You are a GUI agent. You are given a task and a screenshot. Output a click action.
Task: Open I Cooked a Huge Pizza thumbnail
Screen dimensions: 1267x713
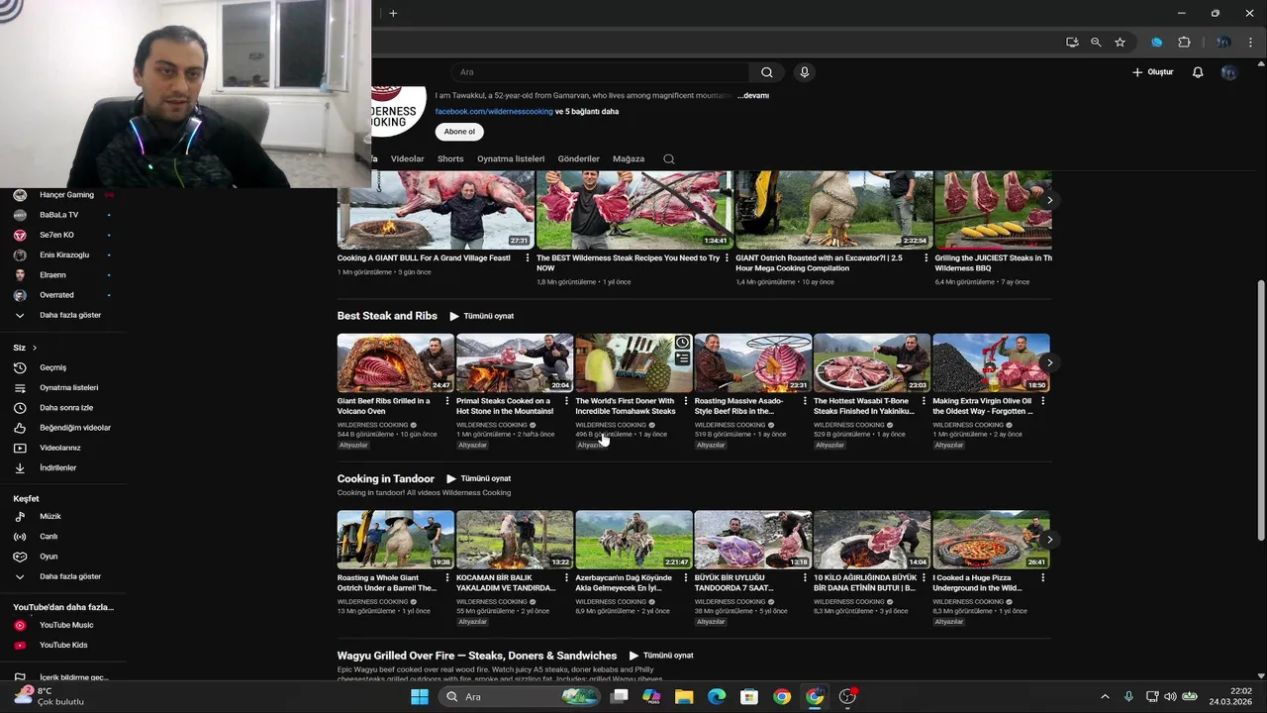(991, 540)
